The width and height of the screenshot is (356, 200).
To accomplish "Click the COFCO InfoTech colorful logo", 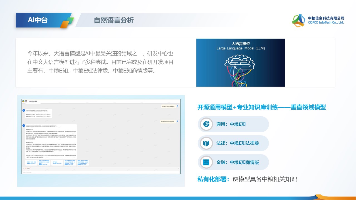I will tap(298, 21).
